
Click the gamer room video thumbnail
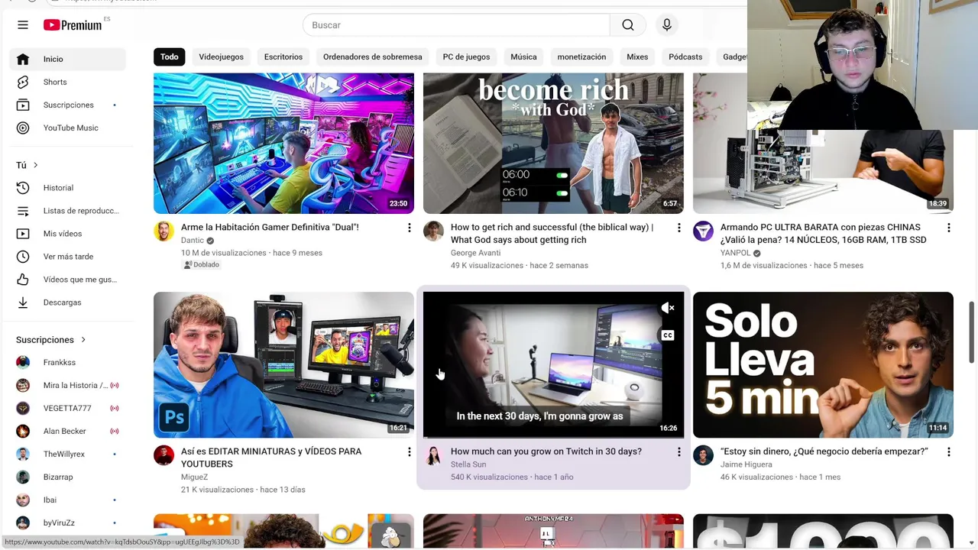(283, 144)
